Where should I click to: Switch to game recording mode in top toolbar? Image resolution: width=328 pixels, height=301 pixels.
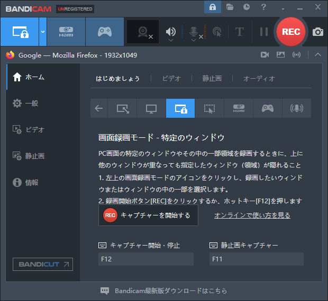105,32
